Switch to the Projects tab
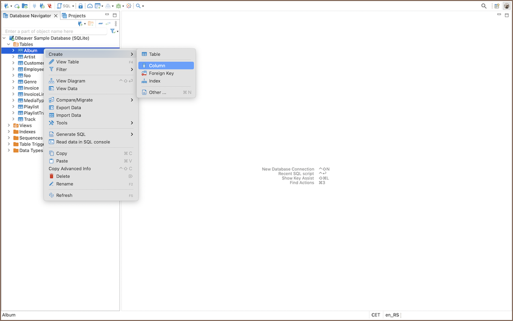 (77, 16)
